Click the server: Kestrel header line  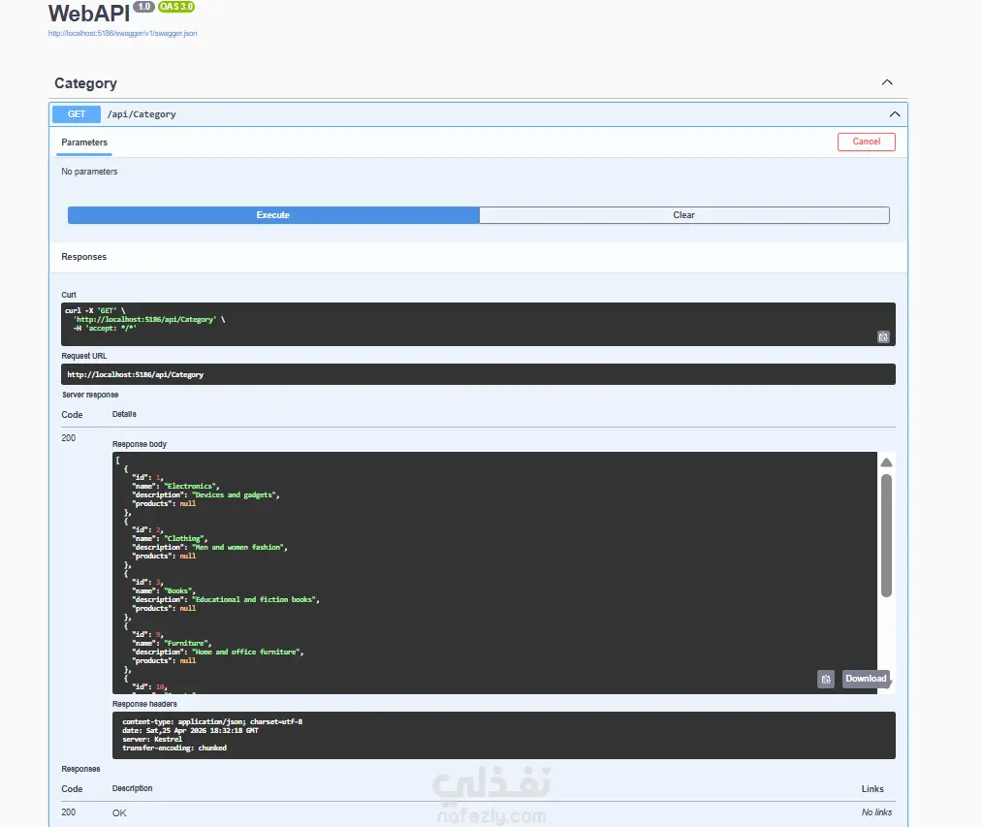[x=151, y=739]
